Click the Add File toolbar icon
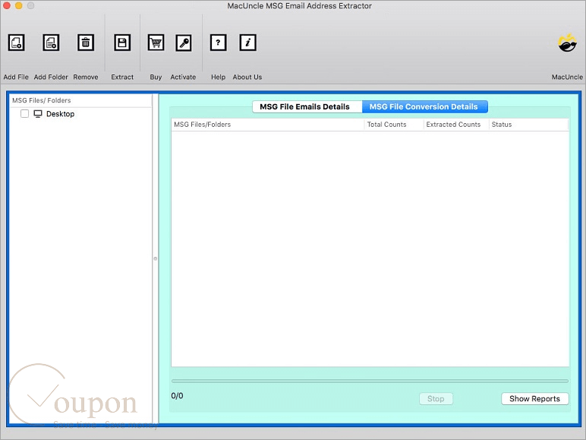 point(16,43)
